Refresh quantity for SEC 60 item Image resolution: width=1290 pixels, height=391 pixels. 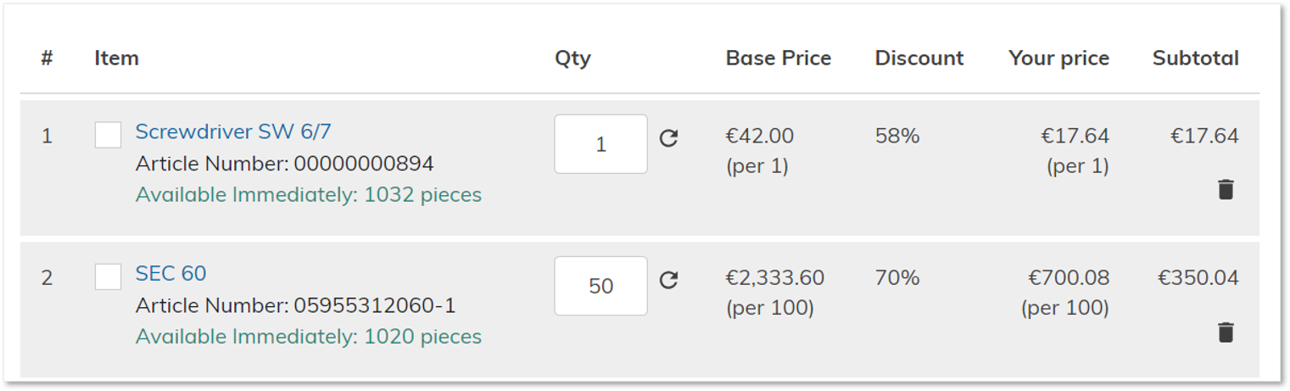coord(668,280)
